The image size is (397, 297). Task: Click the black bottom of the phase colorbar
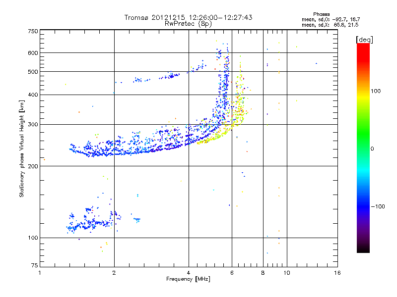click(x=363, y=249)
